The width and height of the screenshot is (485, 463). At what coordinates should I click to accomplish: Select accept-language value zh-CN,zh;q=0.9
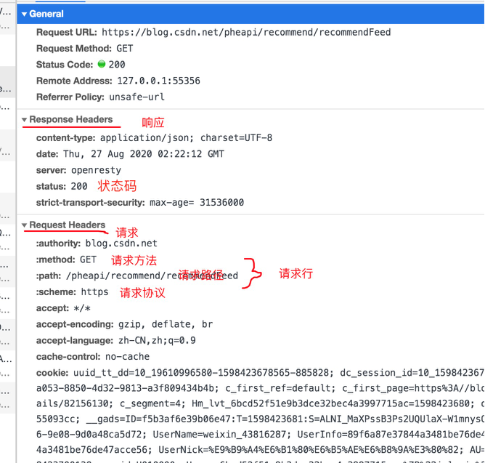pyautogui.click(x=157, y=340)
